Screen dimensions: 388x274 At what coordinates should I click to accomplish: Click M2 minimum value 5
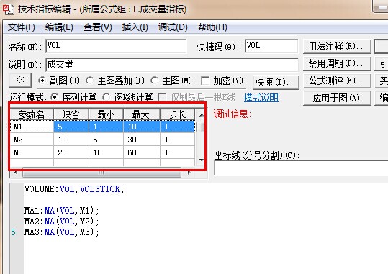click(106, 140)
